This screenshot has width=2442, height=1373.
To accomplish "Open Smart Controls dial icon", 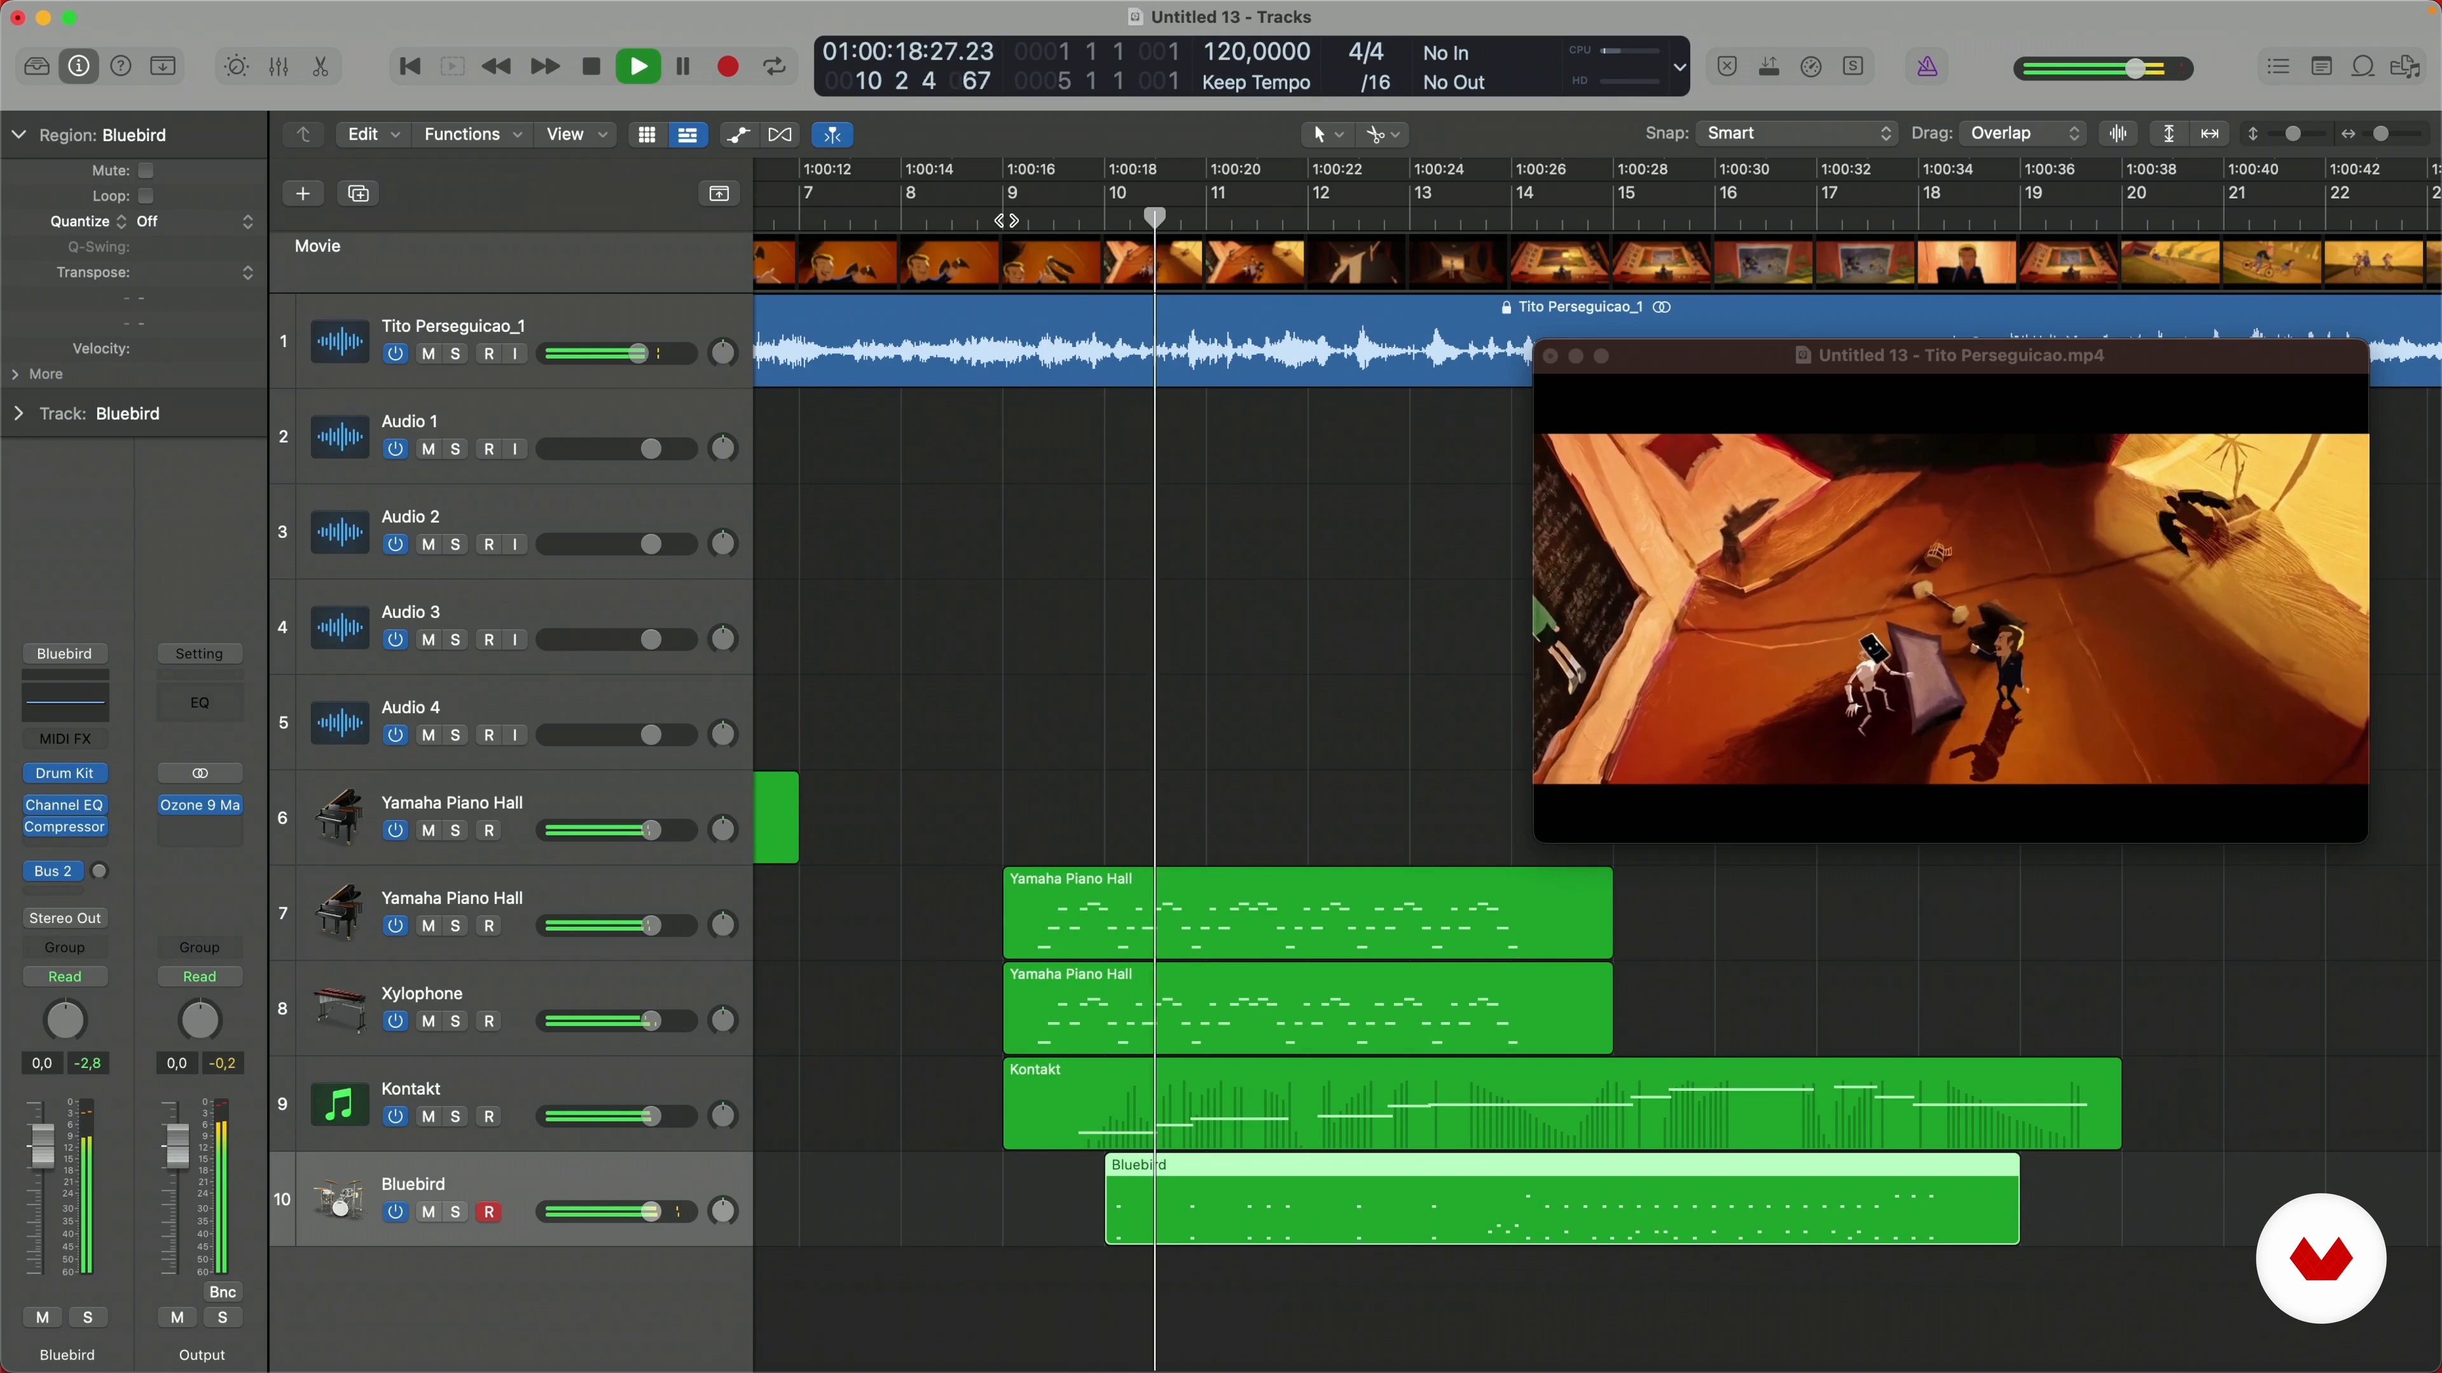I will pos(236,66).
